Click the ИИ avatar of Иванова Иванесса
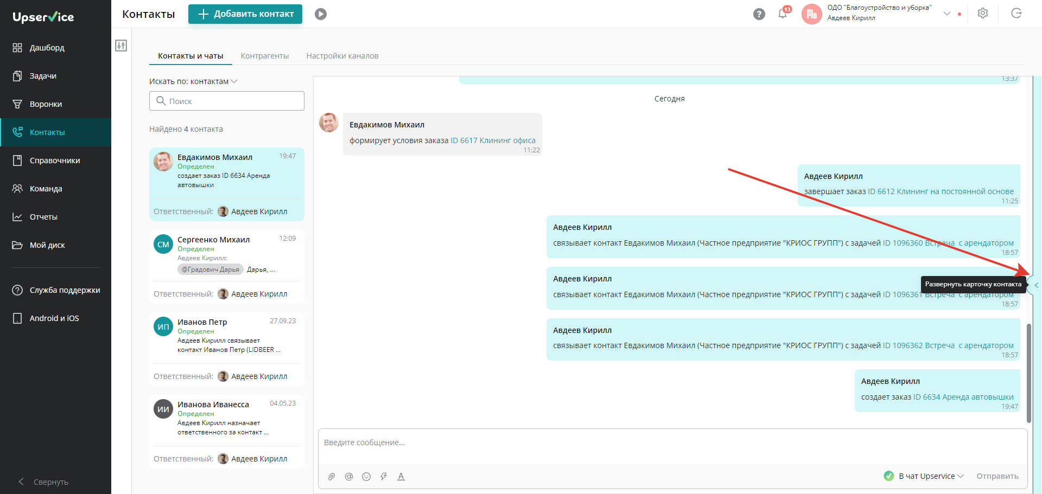This screenshot has height=494, width=1042. pyautogui.click(x=163, y=409)
